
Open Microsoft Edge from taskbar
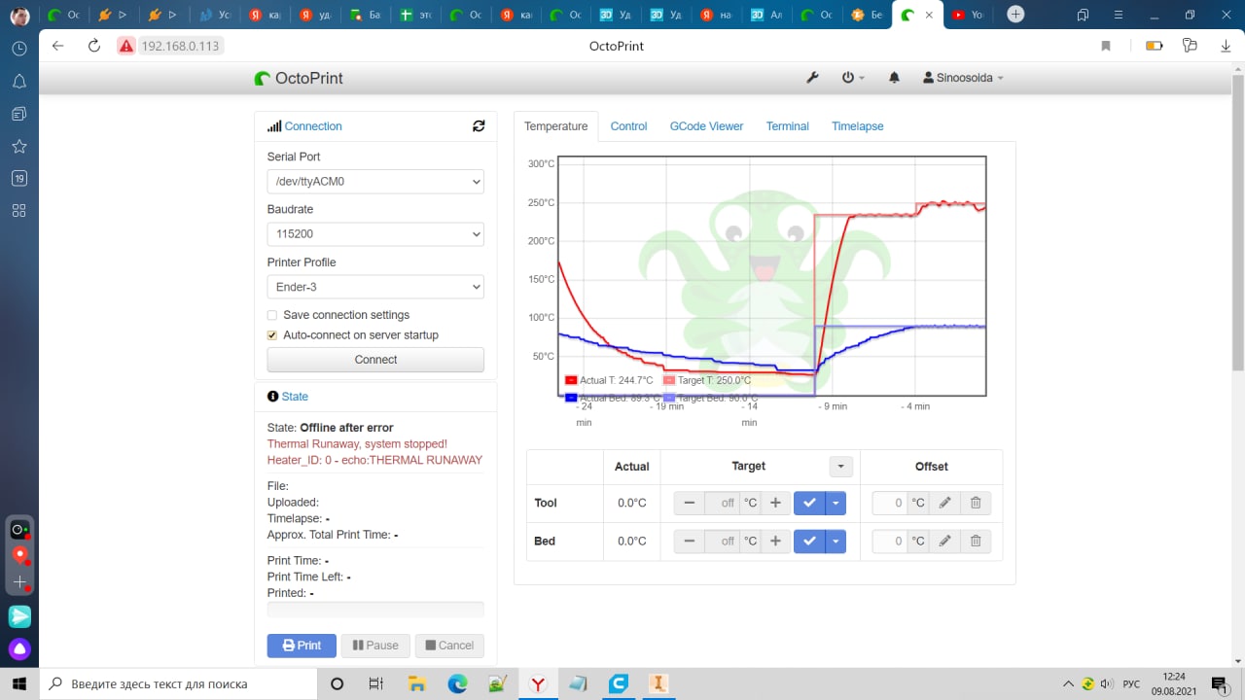pos(457,683)
